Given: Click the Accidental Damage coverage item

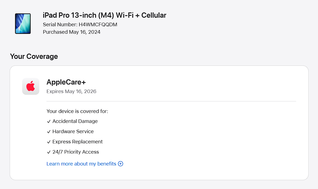Looking at the screenshot, I should (75, 121).
